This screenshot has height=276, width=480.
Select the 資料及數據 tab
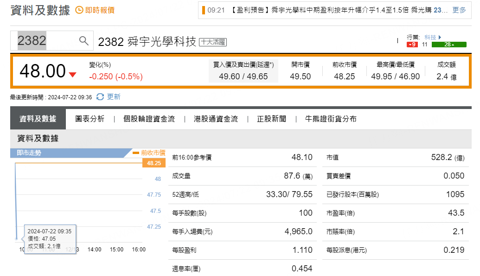tap(38, 119)
